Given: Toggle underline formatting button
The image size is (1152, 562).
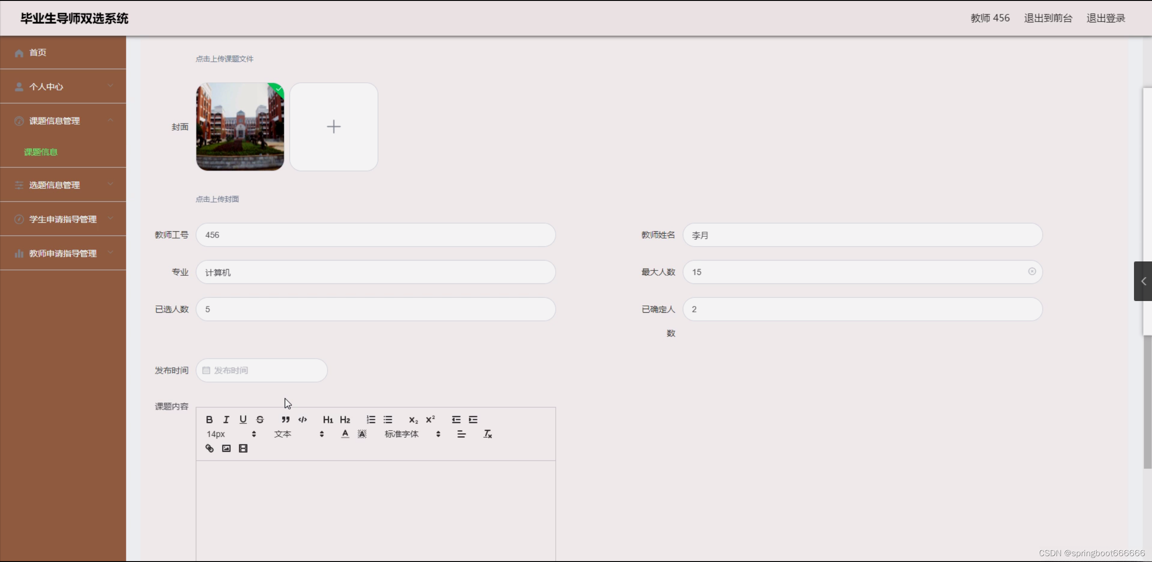Looking at the screenshot, I should [243, 419].
